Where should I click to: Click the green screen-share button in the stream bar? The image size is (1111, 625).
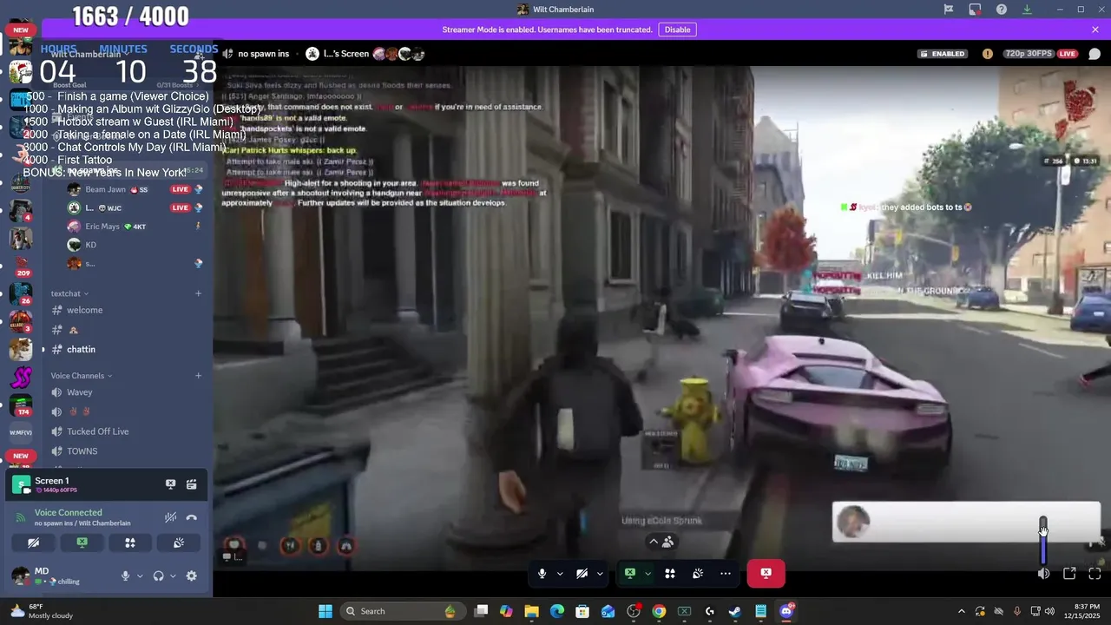pyautogui.click(x=630, y=573)
